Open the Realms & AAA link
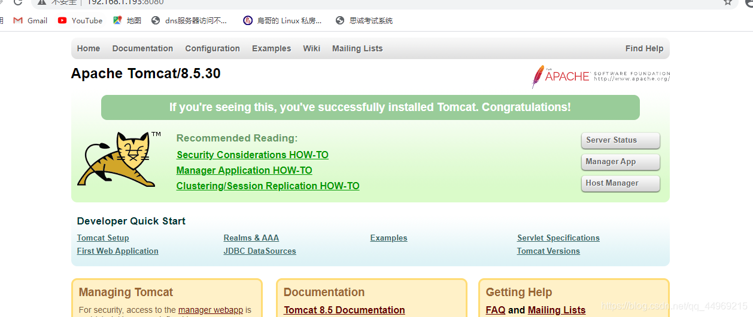753x317 pixels. coord(251,238)
